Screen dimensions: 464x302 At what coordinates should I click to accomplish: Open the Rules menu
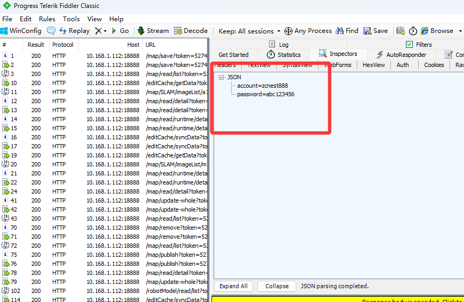coord(47,19)
